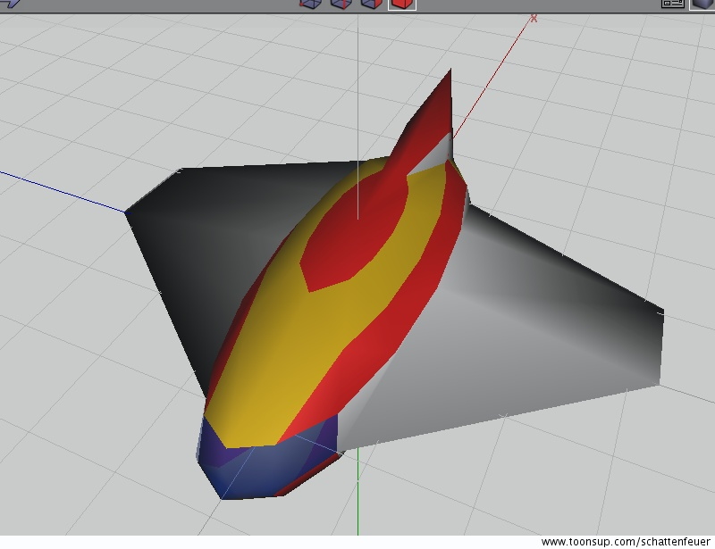The height and width of the screenshot is (549, 715).
Task: Switch to vertex selection mode cube icon
Action: tap(310, 4)
